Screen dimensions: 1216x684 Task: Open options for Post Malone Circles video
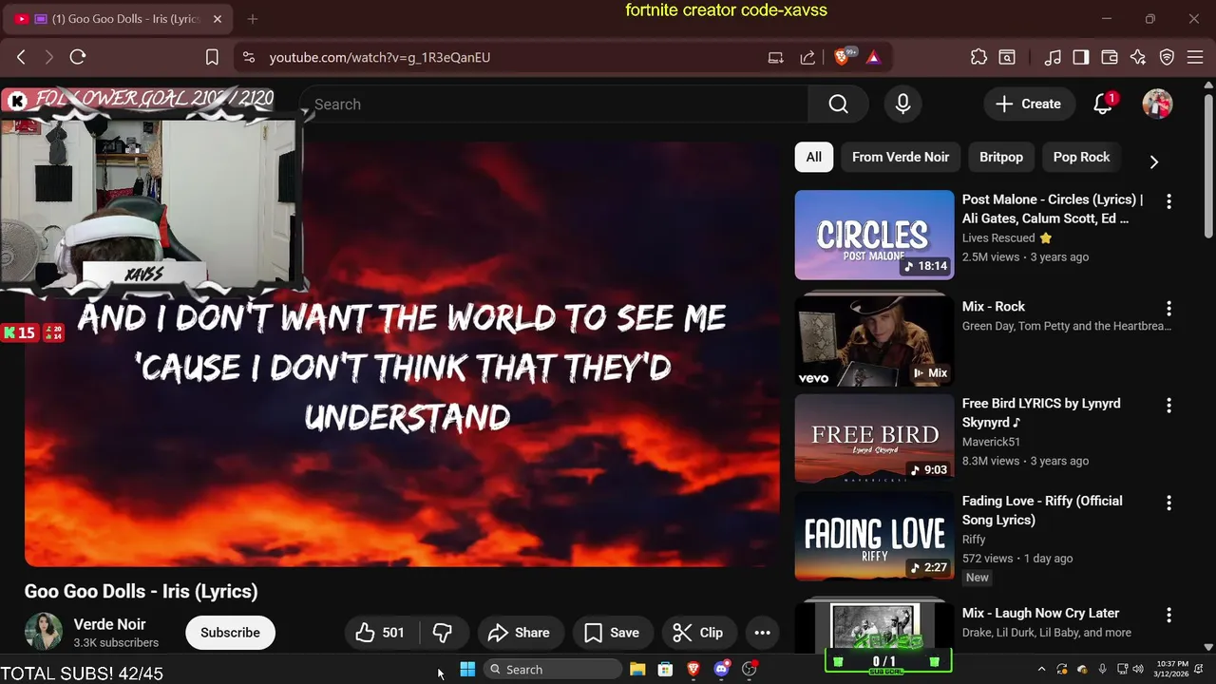pyautogui.click(x=1168, y=201)
